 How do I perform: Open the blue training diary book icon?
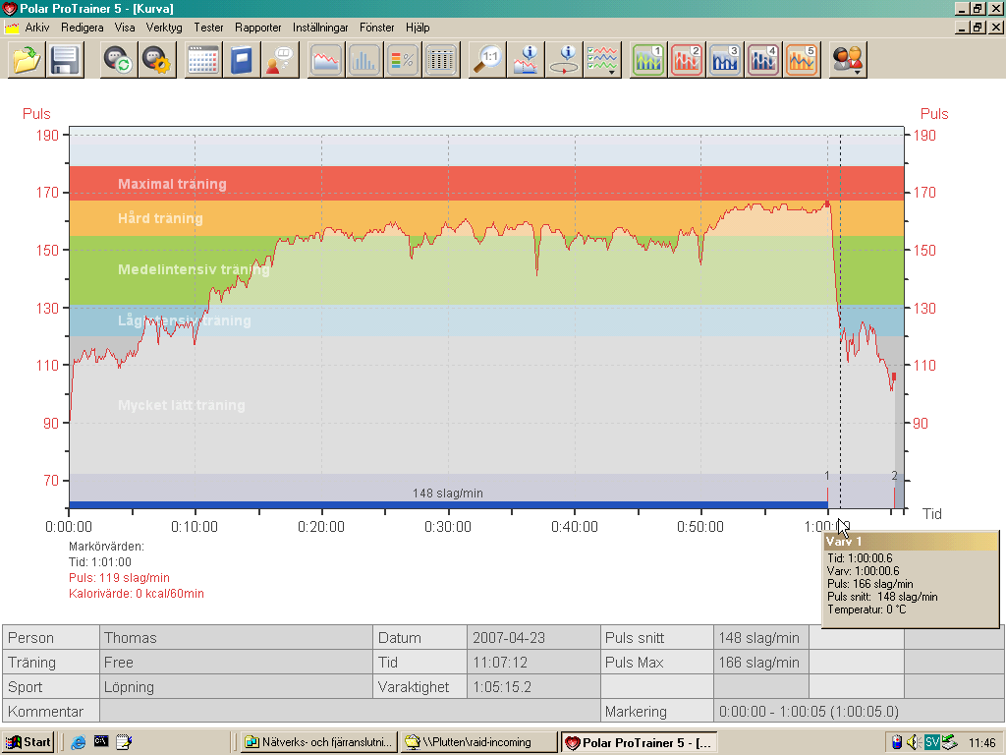click(242, 60)
